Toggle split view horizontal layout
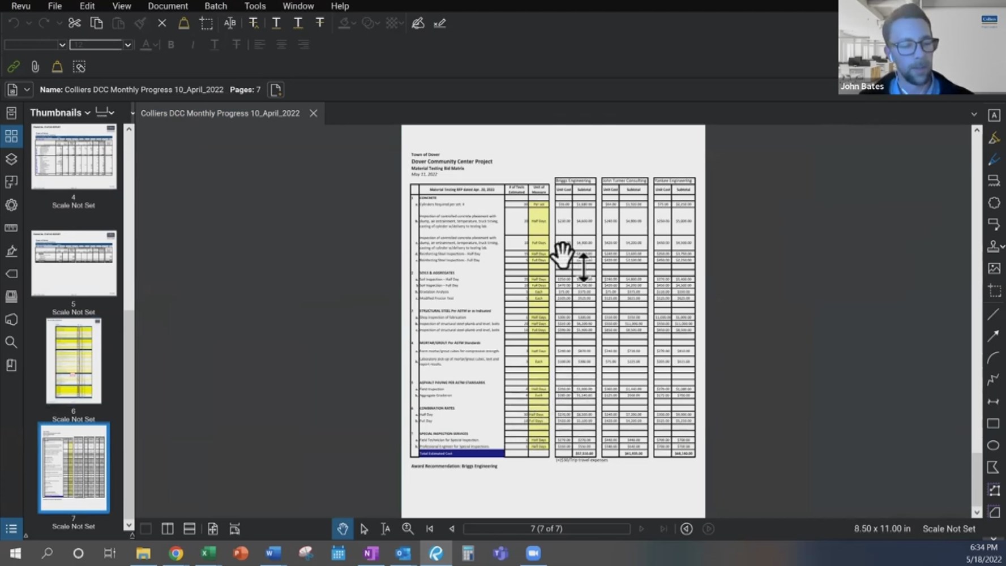 189,529
